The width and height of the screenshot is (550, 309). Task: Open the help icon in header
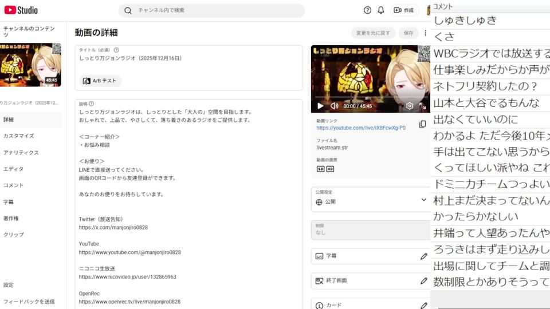(x=368, y=10)
